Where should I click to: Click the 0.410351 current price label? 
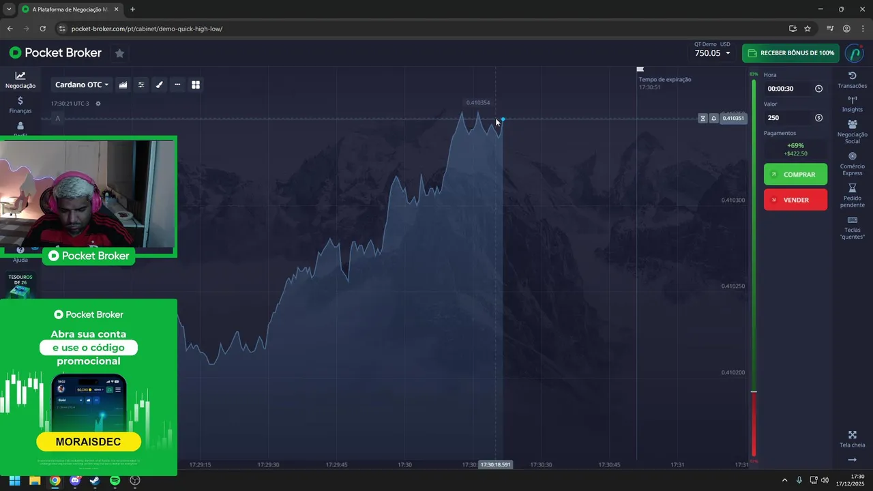point(733,119)
